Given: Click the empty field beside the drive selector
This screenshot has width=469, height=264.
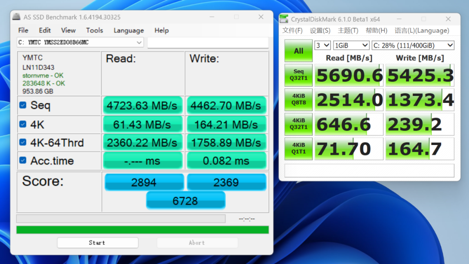Looking at the screenshot, I should pos(208,43).
